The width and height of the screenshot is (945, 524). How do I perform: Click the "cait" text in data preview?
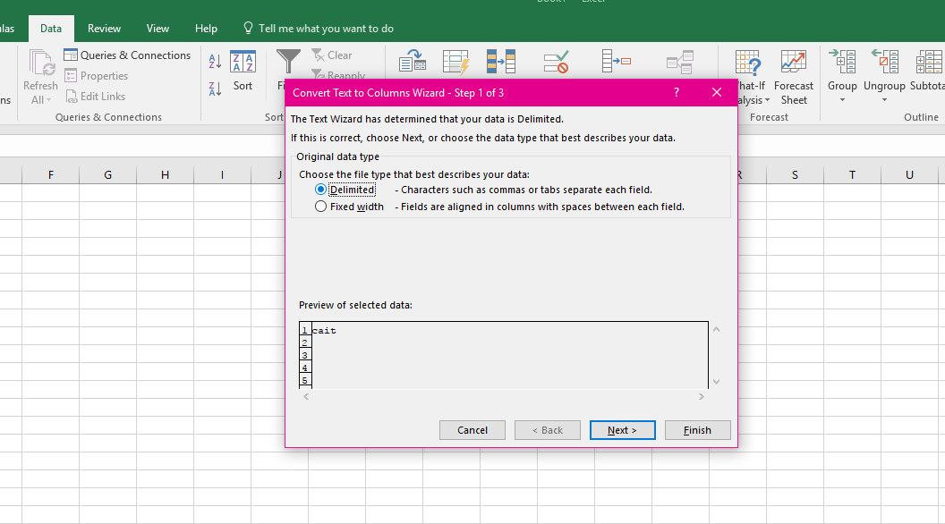point(324,331)
